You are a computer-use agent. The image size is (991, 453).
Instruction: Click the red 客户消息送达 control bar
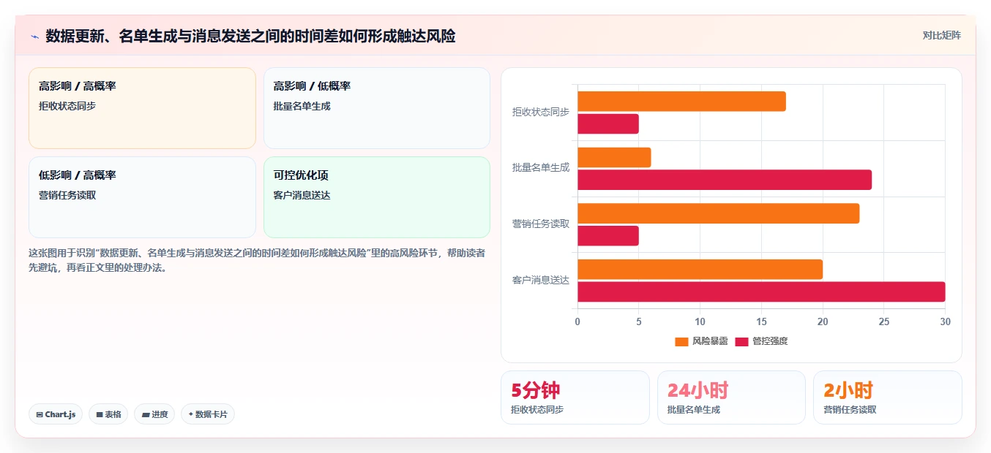(761, 292)
